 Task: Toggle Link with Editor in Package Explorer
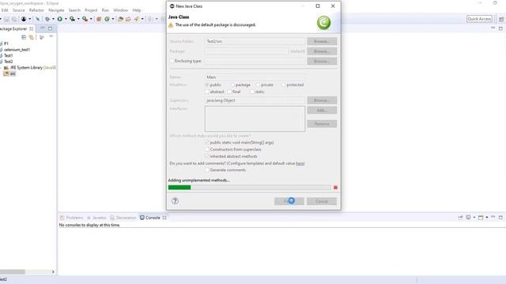pos(32,37)
